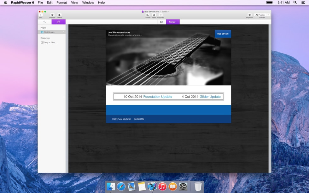Open the Apple menu
This screenshot has height=193, width=309.
(6, 3)
